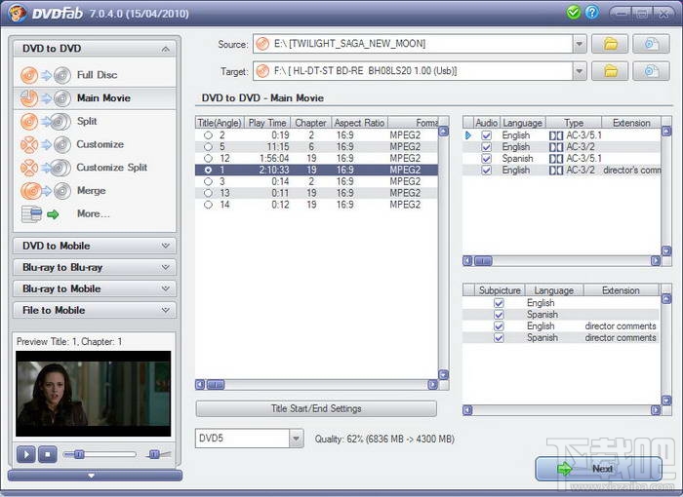Uncheck director's comments audio track checkbox

pos(487,171)
